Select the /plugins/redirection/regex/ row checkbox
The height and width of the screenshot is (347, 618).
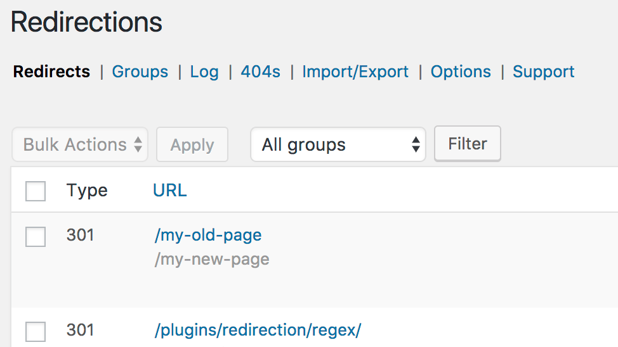[x=36, y=331]
